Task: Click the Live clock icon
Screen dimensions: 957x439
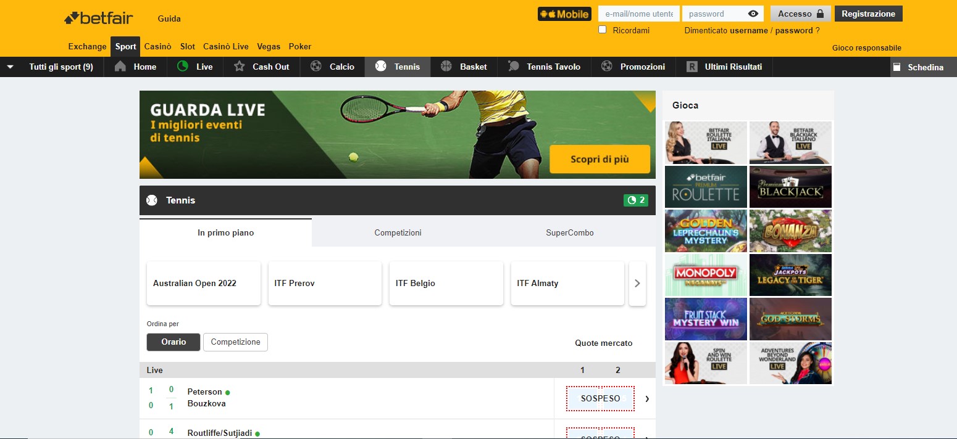Action: coord(183,67)
